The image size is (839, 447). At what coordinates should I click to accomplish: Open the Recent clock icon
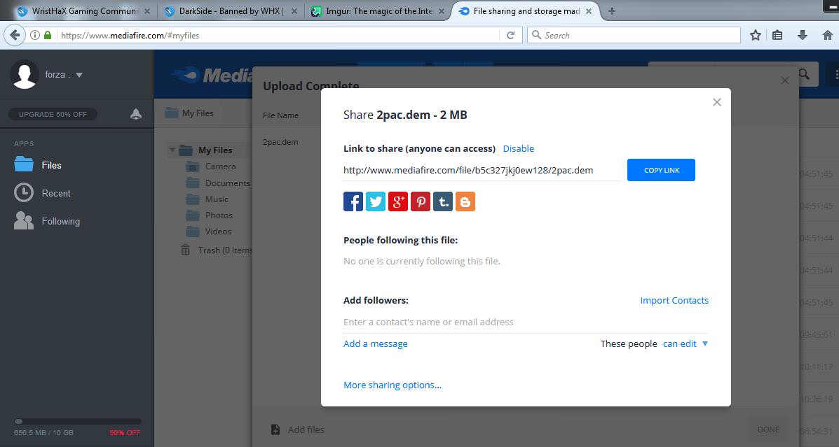[x=24, y=193]
